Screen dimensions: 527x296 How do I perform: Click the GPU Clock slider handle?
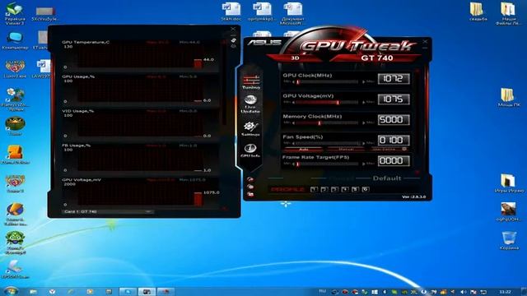[298, 81]
